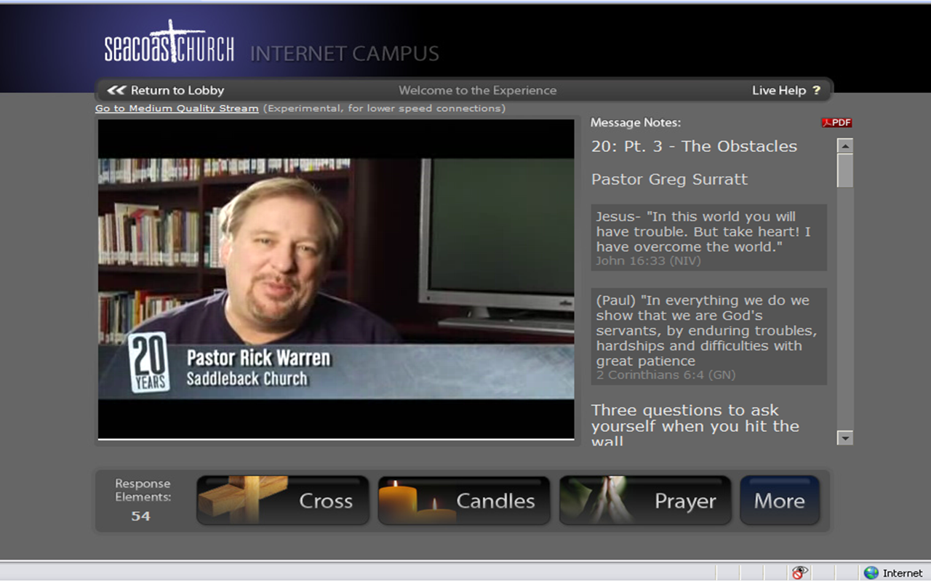
Task: Click the '(Experimental, for lower speed connections)' note
Action: pyautogui.click(x=384, y=108)
